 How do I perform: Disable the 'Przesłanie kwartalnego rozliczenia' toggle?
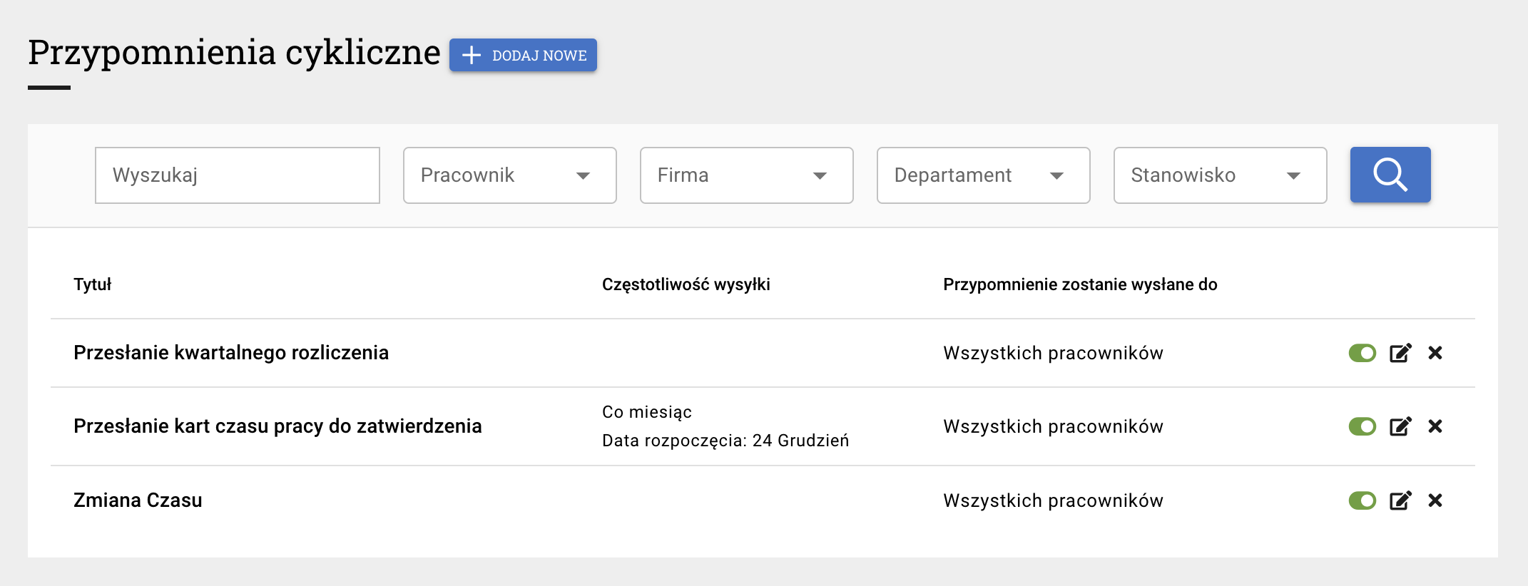tap(1362, 353)
